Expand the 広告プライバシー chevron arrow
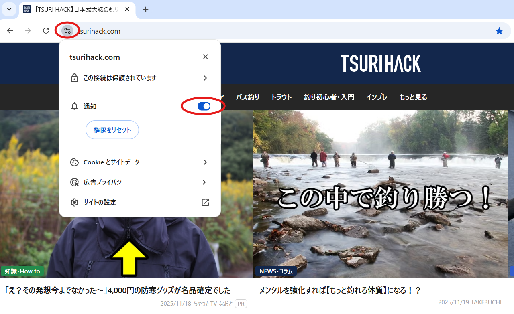The height and width of the screenshot is (314, 514). click(204, 182)
